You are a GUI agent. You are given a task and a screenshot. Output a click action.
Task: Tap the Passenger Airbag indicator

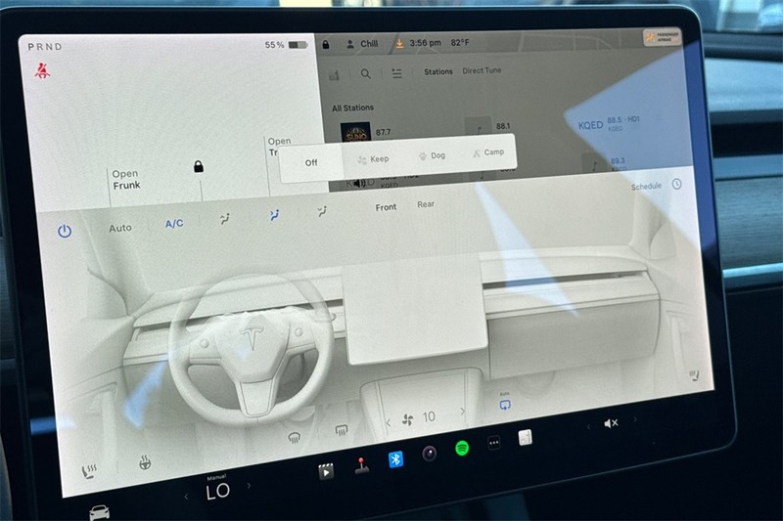663,37
